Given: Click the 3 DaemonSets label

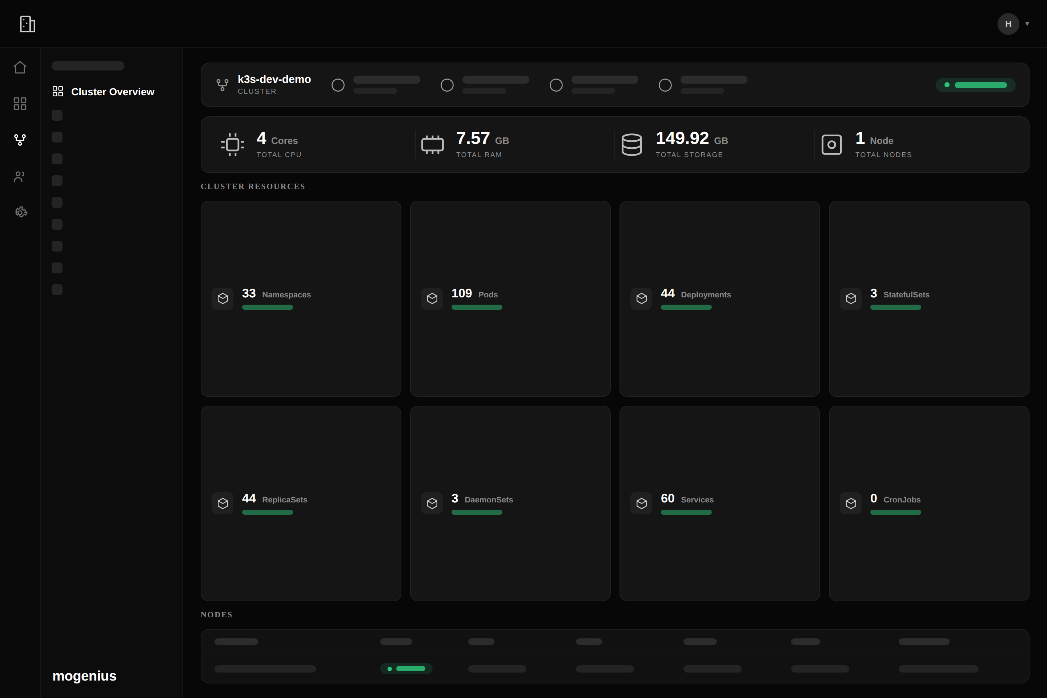Looking at the screenshot, I should pos(482,498).
